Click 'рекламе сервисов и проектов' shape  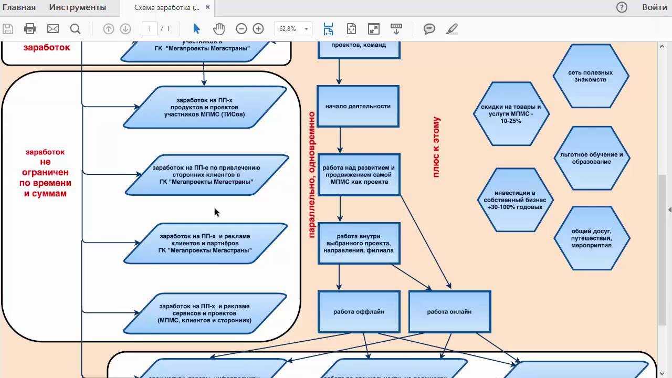205,313
